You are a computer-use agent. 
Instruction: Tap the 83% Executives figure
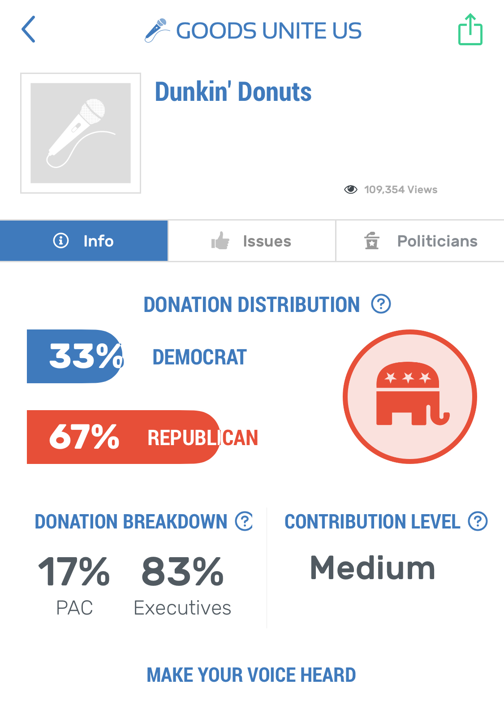[182, 572]
